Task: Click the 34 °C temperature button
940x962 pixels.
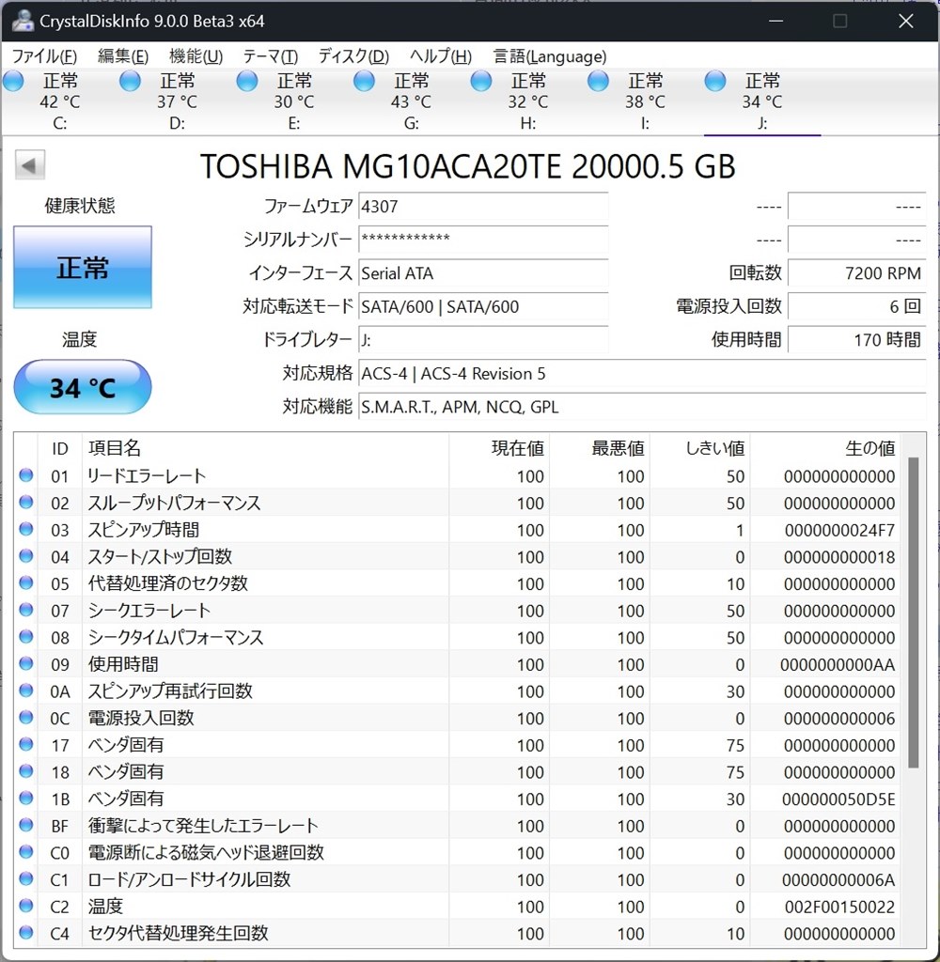Action: [x=82, y=387]
